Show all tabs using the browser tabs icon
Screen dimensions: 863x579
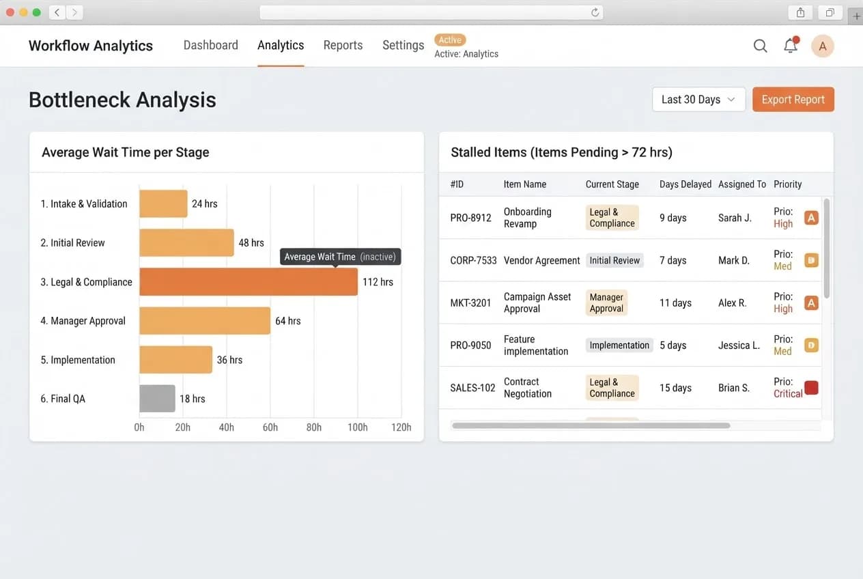[x=830, y=12]
